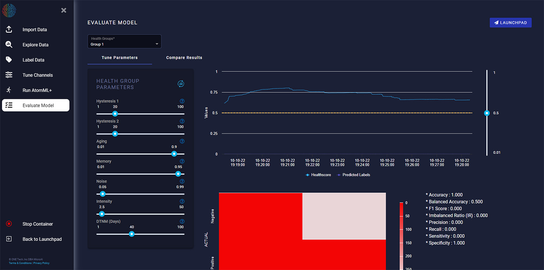
Task: Click the EVALUATE MODEL page heading
Action: point(112,22)
